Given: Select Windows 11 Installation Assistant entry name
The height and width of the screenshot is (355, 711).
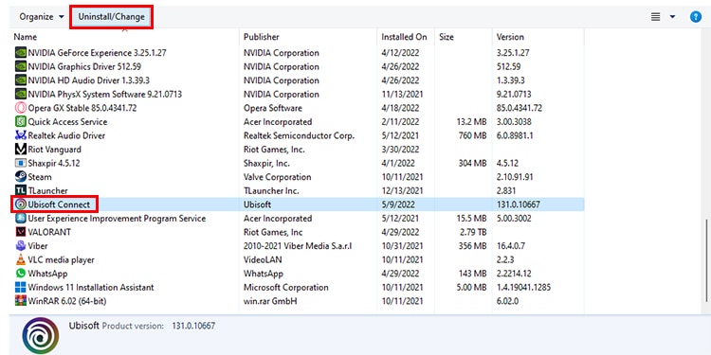Looking at the screenshot, I should 91,288.
